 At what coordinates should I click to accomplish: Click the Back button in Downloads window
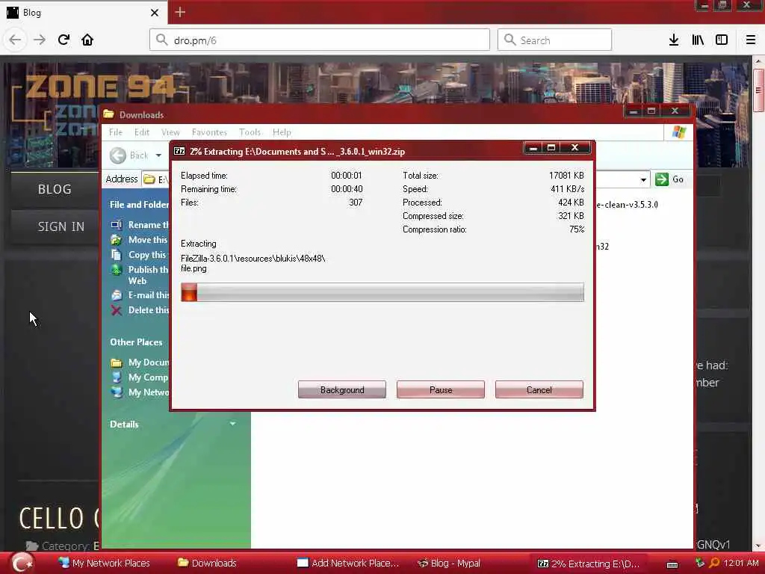129,155
